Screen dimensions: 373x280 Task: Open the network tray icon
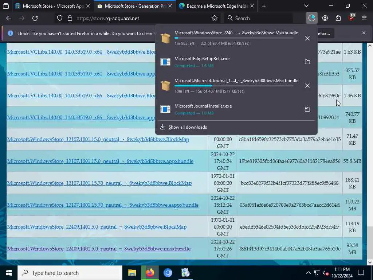point(317,273)
